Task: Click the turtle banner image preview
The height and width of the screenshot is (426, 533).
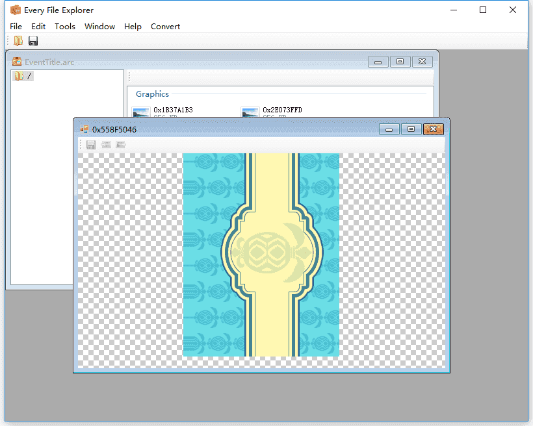Action: pos(261,255)
